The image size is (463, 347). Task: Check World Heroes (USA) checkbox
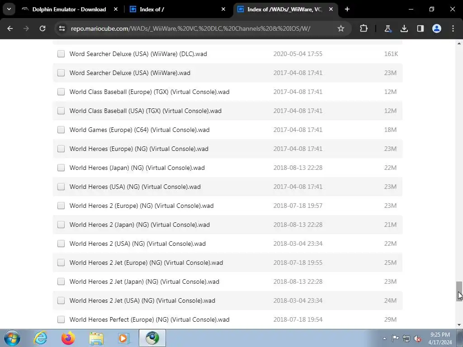[x=61, y=187]
